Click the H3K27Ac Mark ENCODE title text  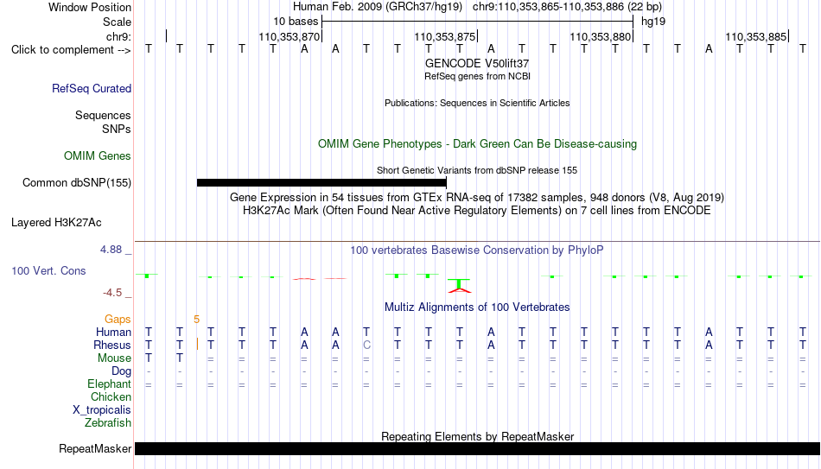pyautogui.click(x=477, y=211)
